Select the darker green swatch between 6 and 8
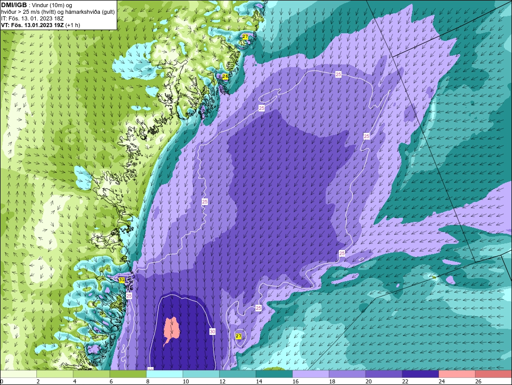 click(128, 374)
